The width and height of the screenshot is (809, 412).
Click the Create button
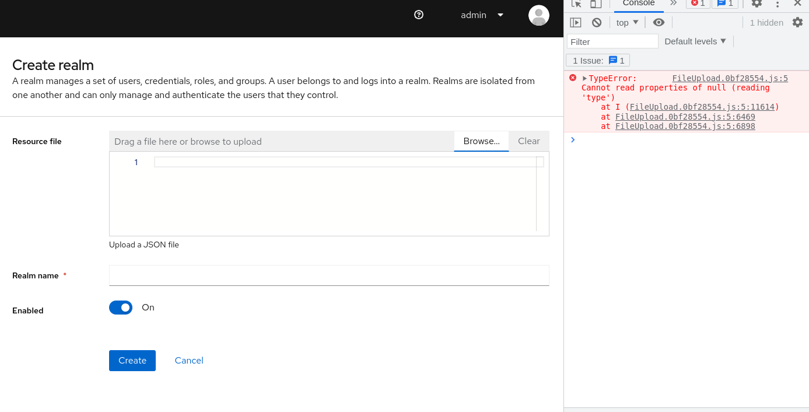132,360
